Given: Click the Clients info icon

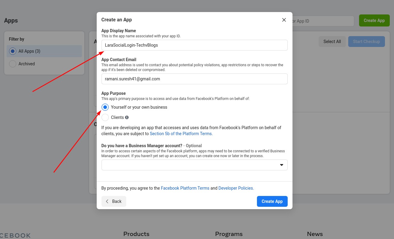Looking at the screenshot, I should pyautogui.click(x=127, y=117).
